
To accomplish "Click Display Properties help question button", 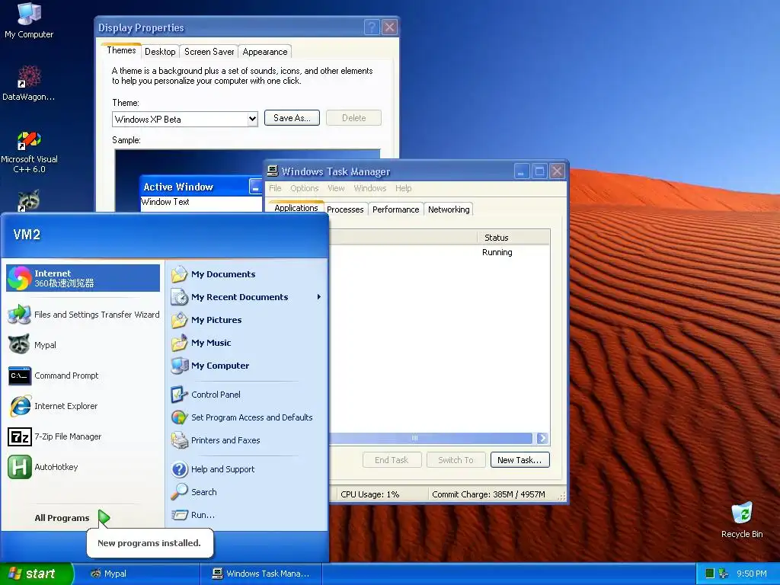I will click(372, 27).
